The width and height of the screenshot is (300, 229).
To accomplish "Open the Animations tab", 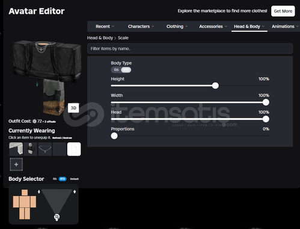I will (283, 27).
